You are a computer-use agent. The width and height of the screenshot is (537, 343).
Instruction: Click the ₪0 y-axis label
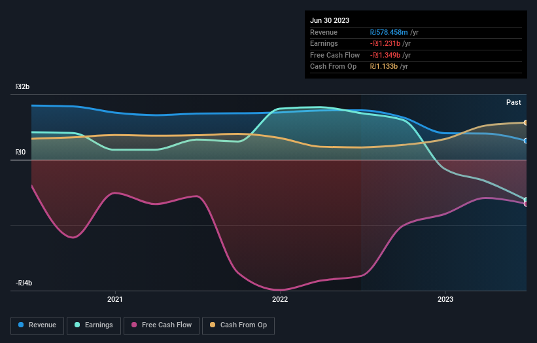click(x=20, y=152)
